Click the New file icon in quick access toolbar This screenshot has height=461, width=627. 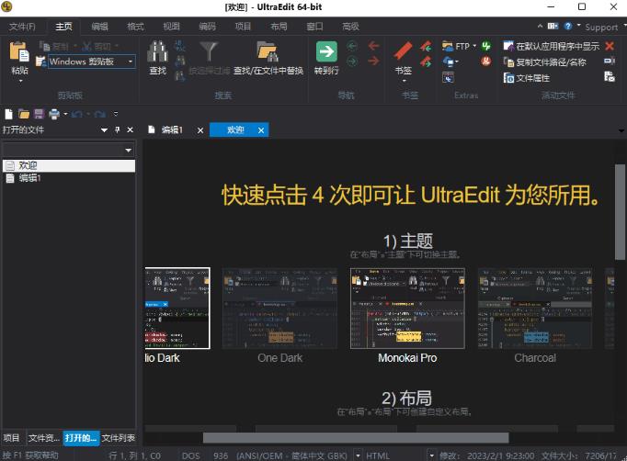pyautogui.click(x=8, y=115)
